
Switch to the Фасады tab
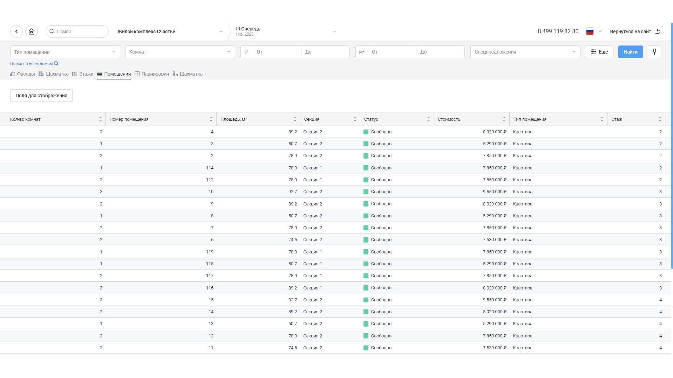tap(22, 74)
